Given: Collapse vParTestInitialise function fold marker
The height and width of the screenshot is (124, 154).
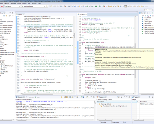Looking at the screenshot, I should coord(81,42).
